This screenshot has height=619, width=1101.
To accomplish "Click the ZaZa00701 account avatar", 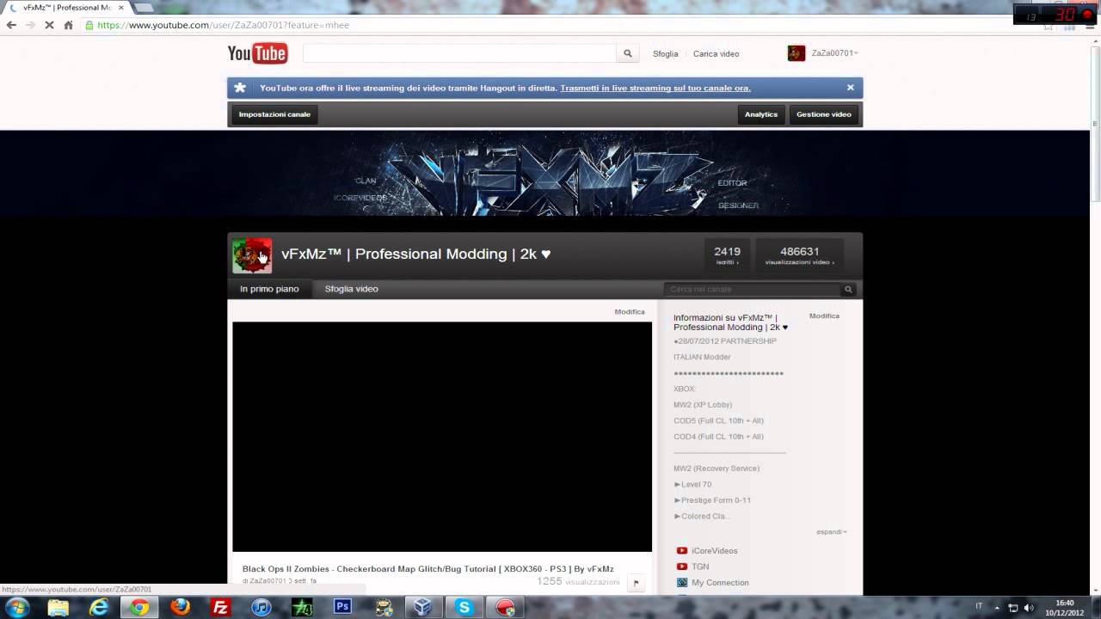I will (796, 53).
